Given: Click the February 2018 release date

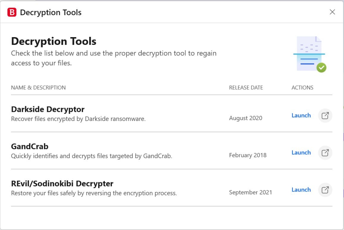Looking at the screenshot, I should coord(248,155).
